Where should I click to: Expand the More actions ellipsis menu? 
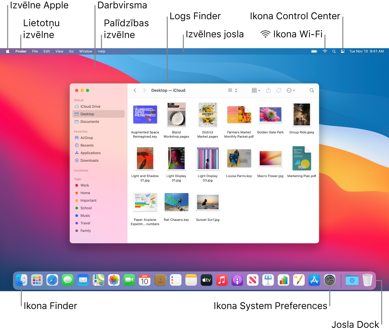pos(291,90)
